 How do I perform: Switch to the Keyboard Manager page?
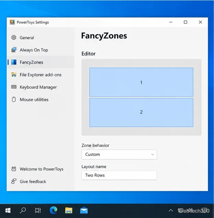[41, 87]
